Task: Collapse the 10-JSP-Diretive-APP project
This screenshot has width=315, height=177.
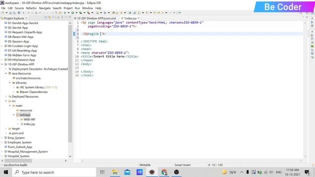Action: tap(2, 64)
